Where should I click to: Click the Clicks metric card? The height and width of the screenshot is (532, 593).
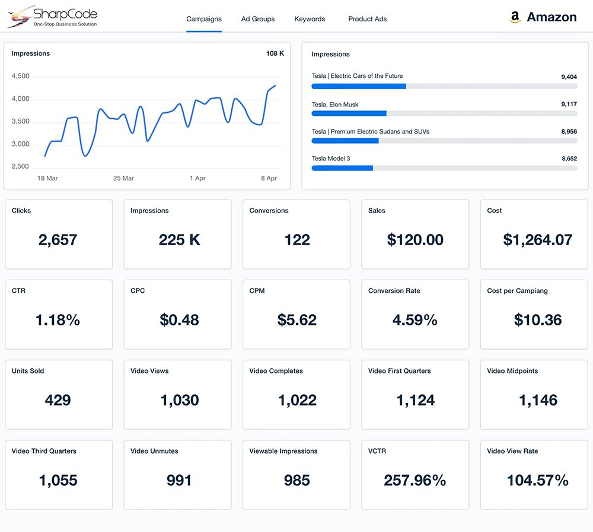click(59, 234)
